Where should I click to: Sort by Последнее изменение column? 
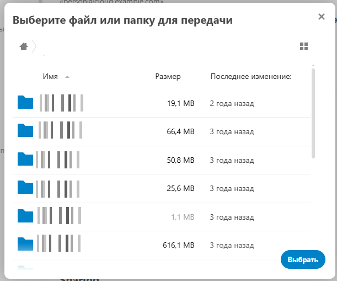(x=250, y=77)
